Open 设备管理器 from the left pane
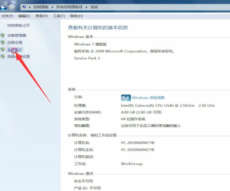The width and height of the screenshot is (230, 191). tap(16, 35)
